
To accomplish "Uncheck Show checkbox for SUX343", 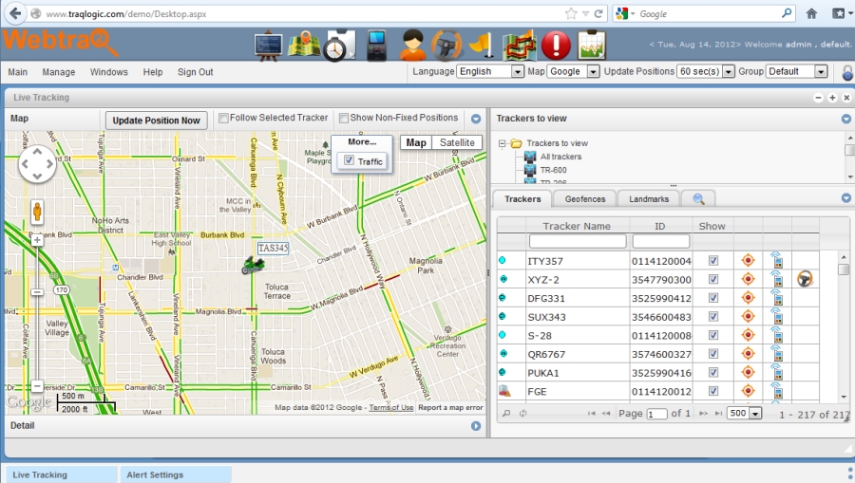I will pyautogui.click(x=713, y=316).
